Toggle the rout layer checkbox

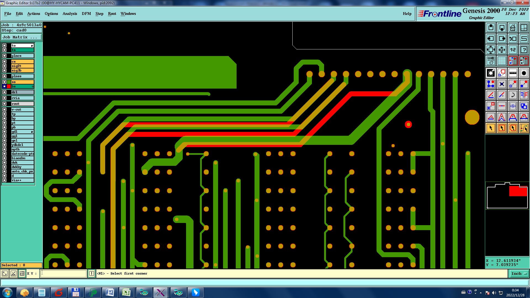pos(4,104)
